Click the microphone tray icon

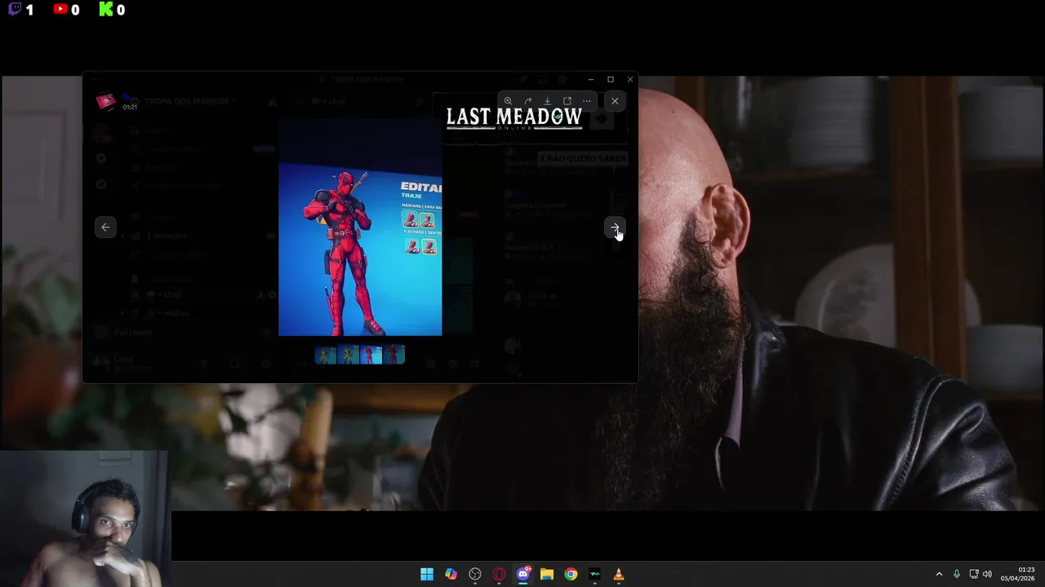coord(956,575)
